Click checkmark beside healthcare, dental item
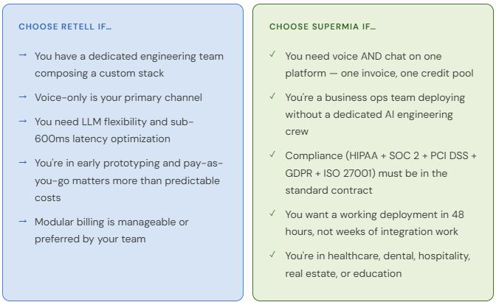Image resolution: width=496 pixels, height=302 pixels. pyautogui.click(x=272, y=254)
